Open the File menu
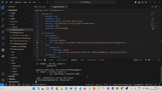Image resolution: width=162 pixels, height=91 pixels. (7, 2)
